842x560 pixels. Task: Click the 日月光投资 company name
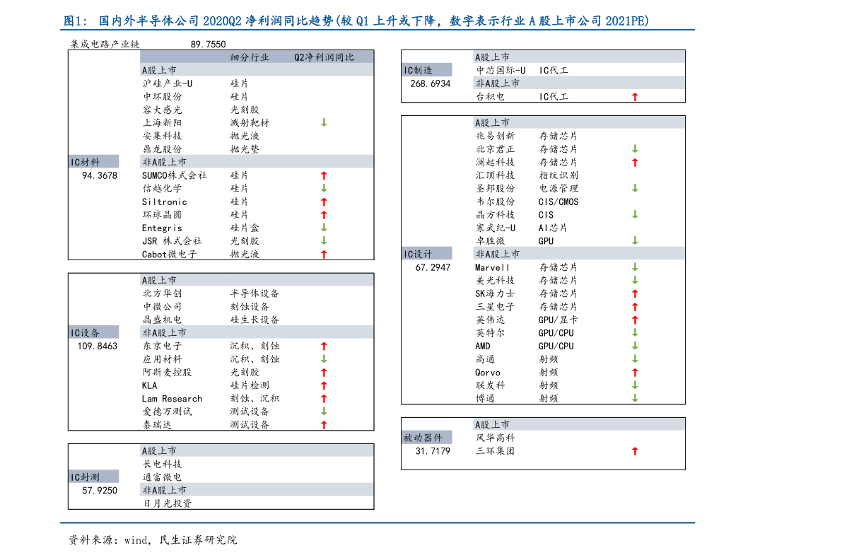pos(167,503)
